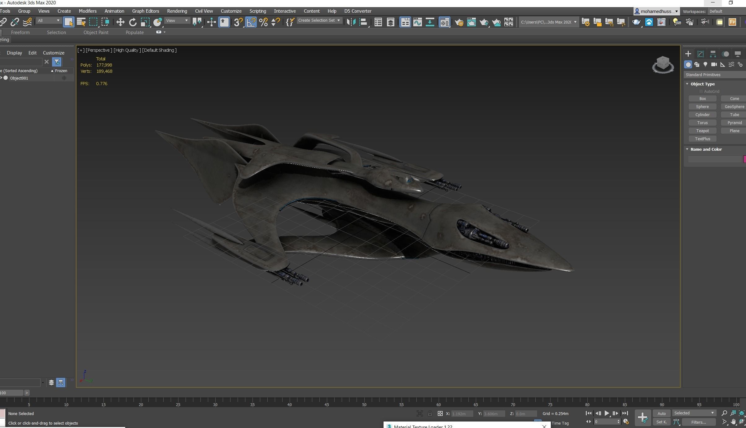Open user account mohamedhuss dropdown

[x=656, y=11]
